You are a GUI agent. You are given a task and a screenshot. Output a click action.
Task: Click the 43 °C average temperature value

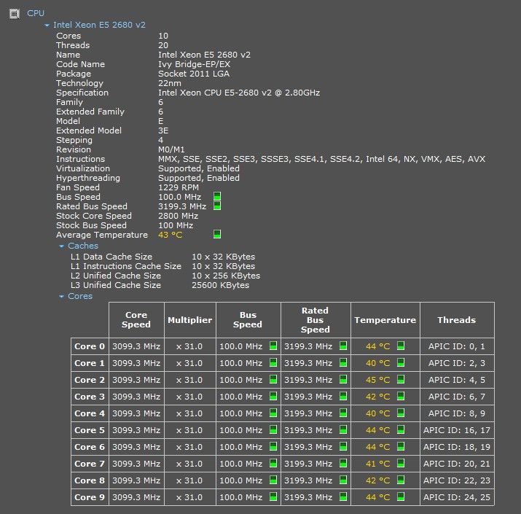(170, 235)
